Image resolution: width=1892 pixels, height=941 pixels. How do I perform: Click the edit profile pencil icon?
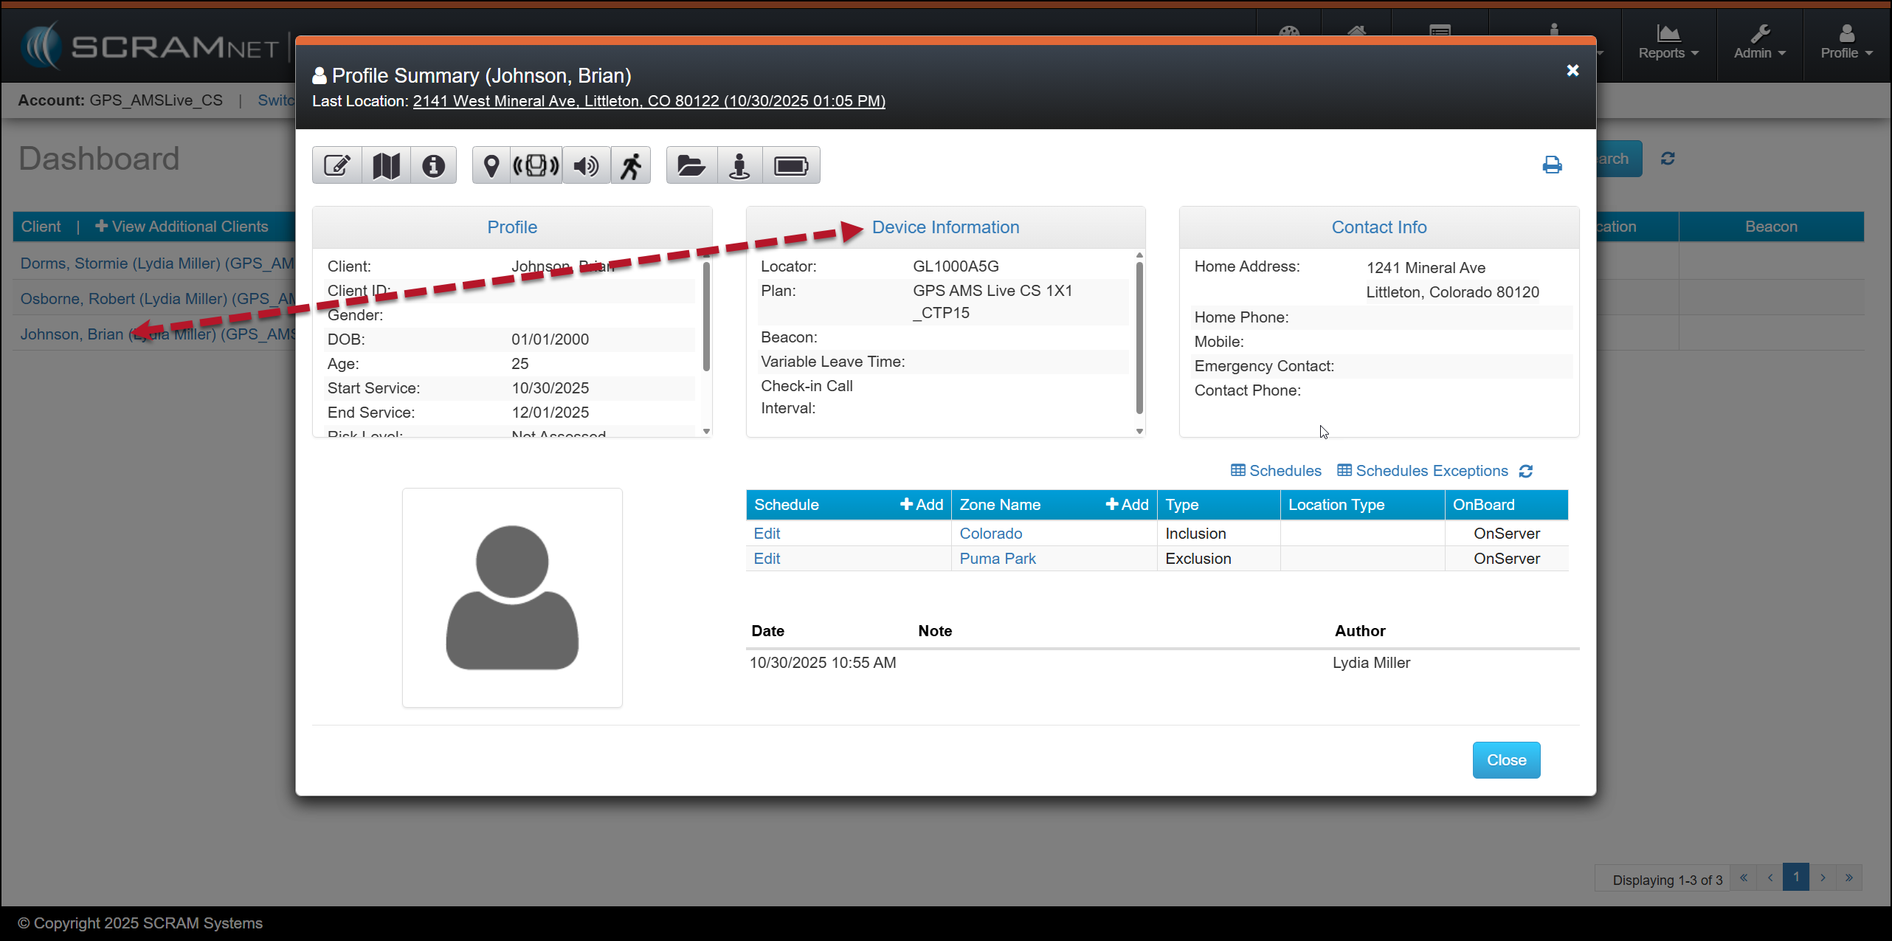[337, 165]
